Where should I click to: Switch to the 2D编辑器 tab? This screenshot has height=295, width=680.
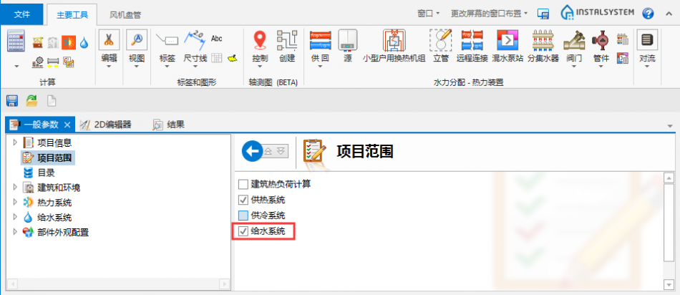point(107,125)
